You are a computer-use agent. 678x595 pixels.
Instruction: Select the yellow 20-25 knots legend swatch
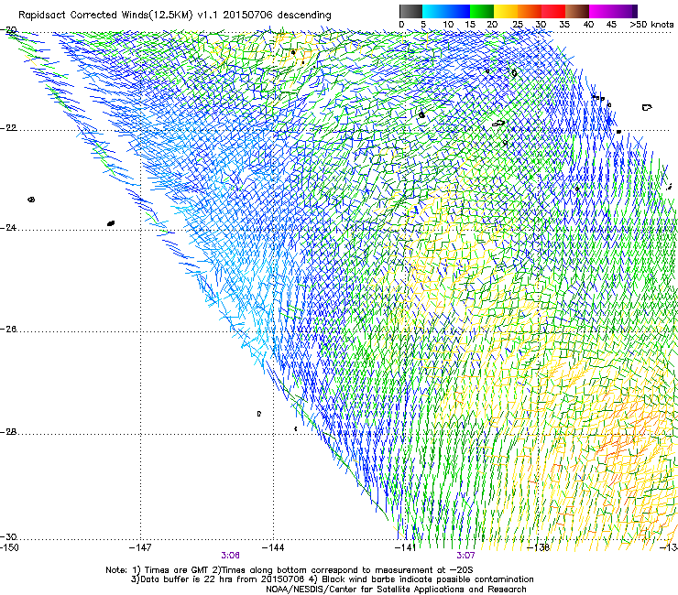pos(506,11)
